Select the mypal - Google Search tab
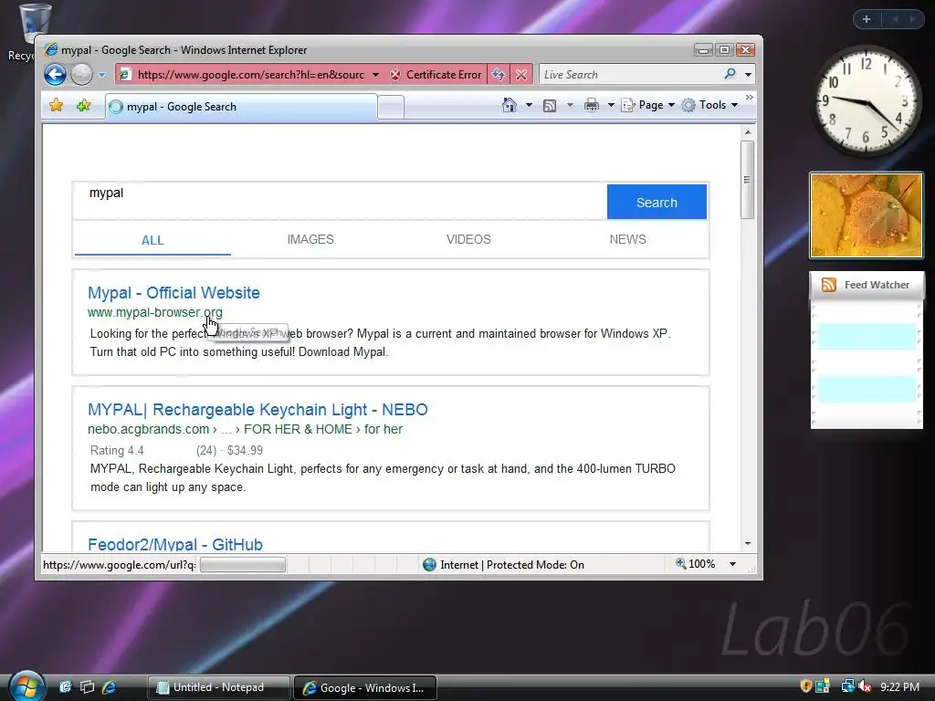Screen dimensions: 935x701 tap(241, 107)
